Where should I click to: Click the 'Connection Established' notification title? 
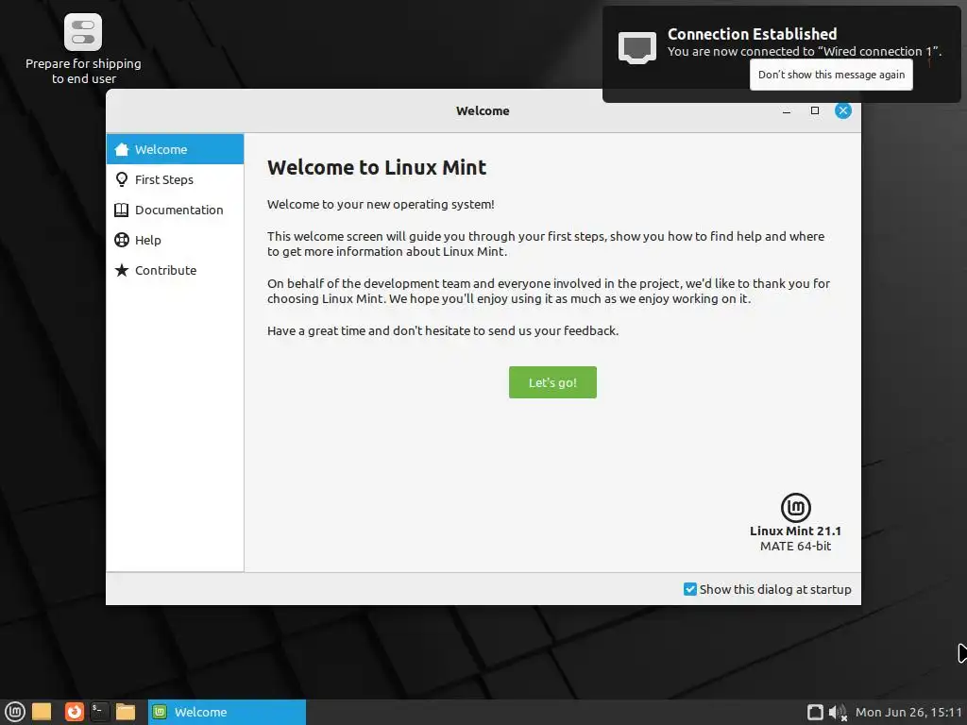coord(753,34)
